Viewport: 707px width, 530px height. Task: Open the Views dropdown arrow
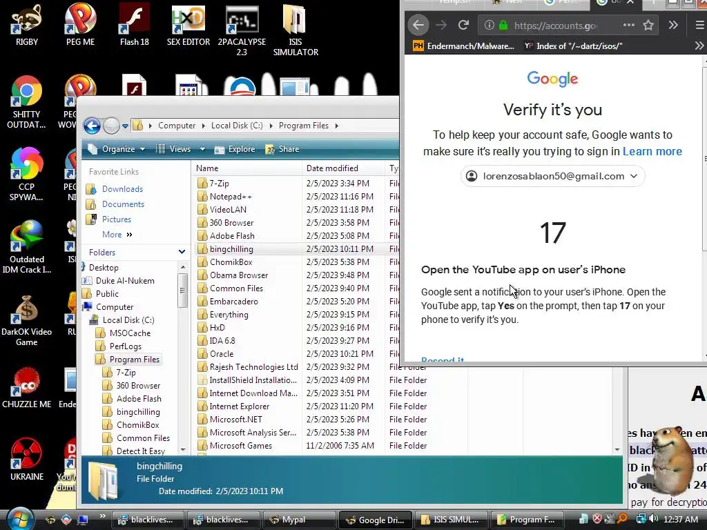[202, 149]
